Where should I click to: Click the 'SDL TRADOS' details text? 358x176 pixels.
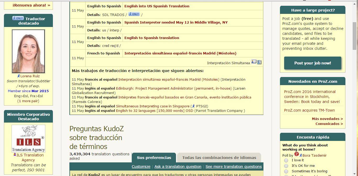point(113,15)
